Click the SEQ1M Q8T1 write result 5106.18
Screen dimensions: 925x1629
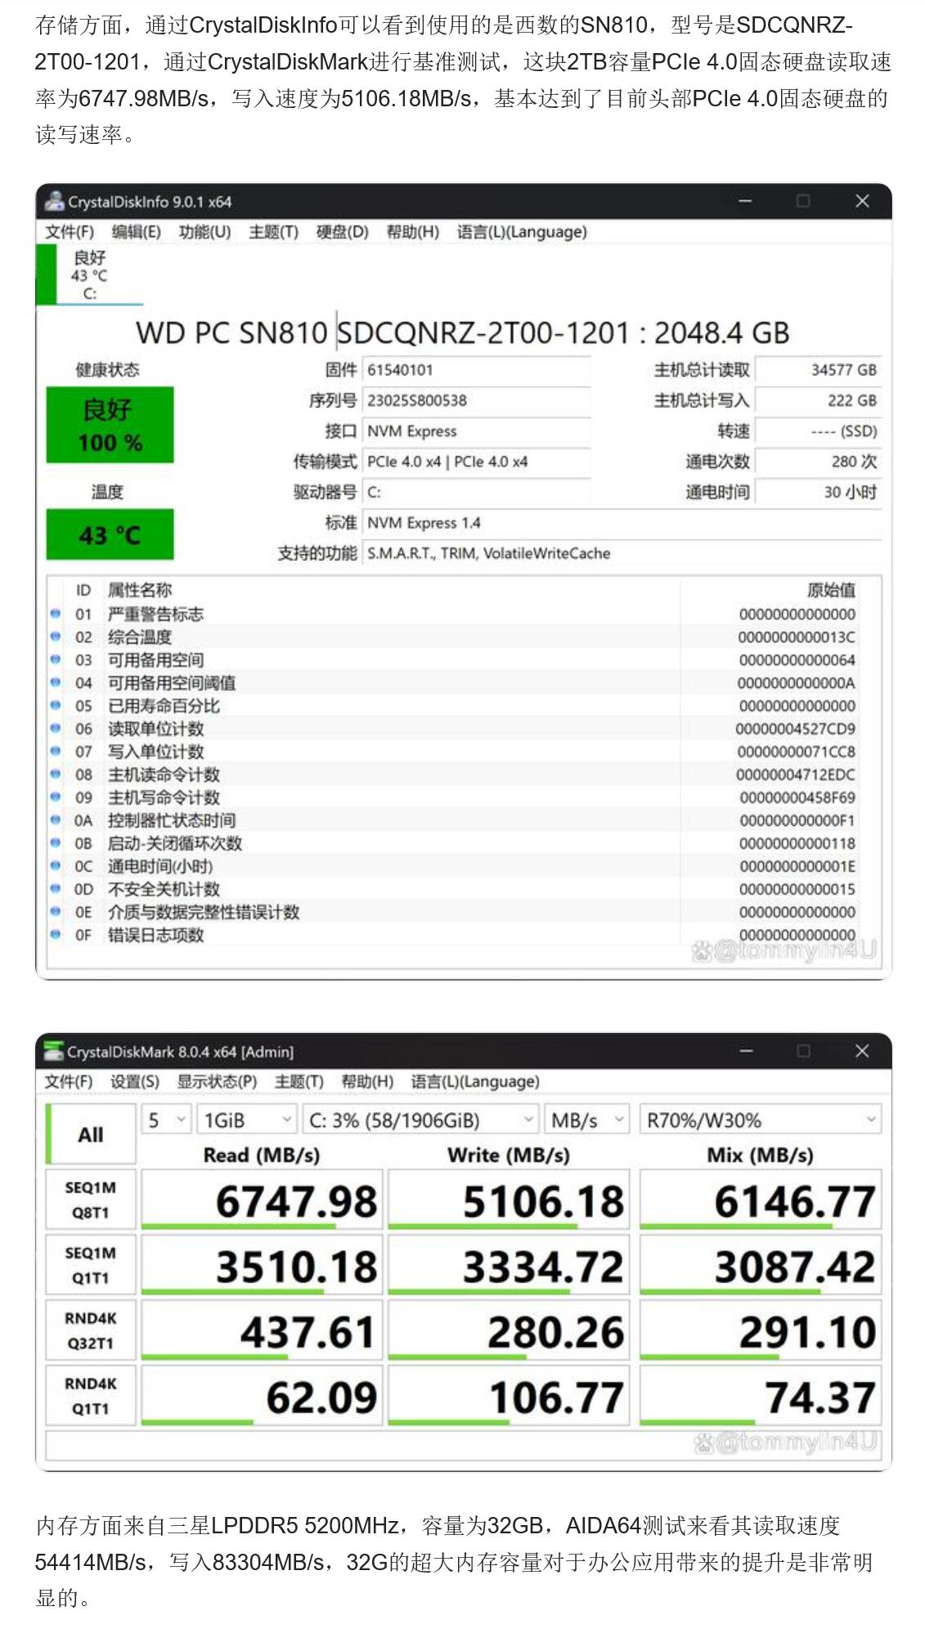[508, 1200]
